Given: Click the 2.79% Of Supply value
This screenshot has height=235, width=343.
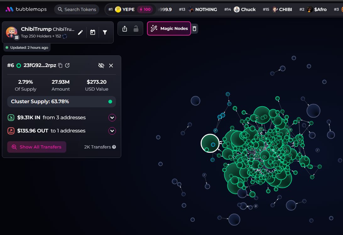Looking at the screenshot, I should click(25, 82).
